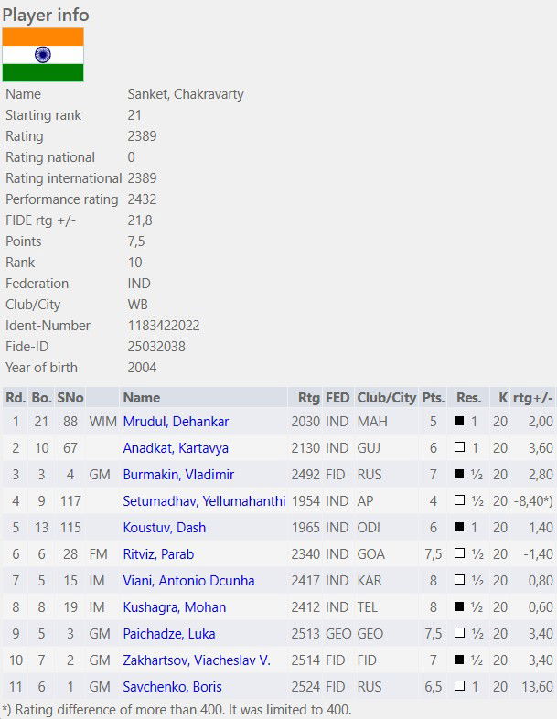Click the Club/City column header
557x719 pixels.
point(386,398)
